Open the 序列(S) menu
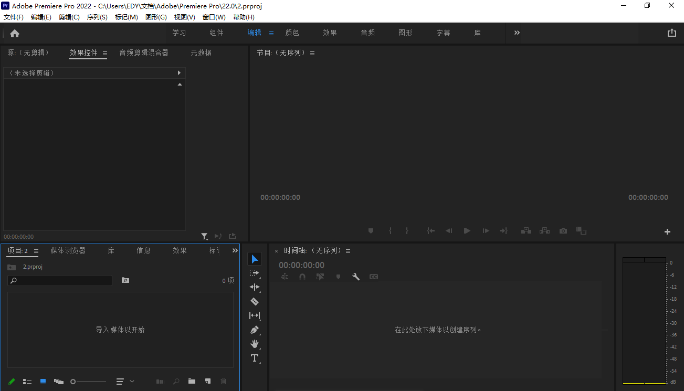The width and height of the screenshot is (684, 391). tap(97, 17)
